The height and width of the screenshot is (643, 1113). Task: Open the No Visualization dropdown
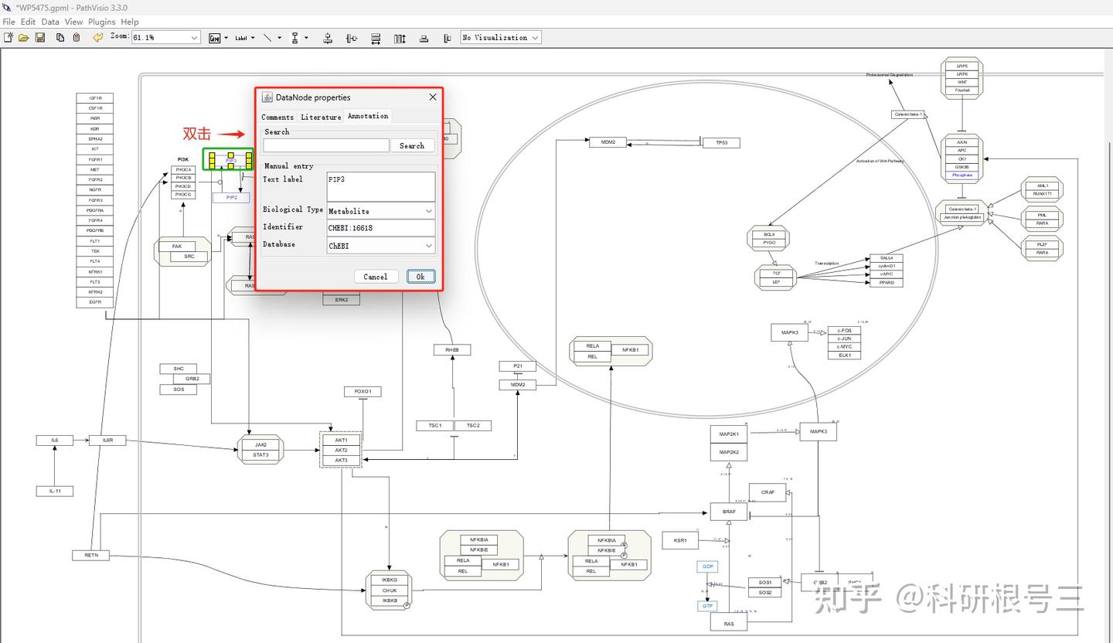pyautogui.click(x=501, y=37)
